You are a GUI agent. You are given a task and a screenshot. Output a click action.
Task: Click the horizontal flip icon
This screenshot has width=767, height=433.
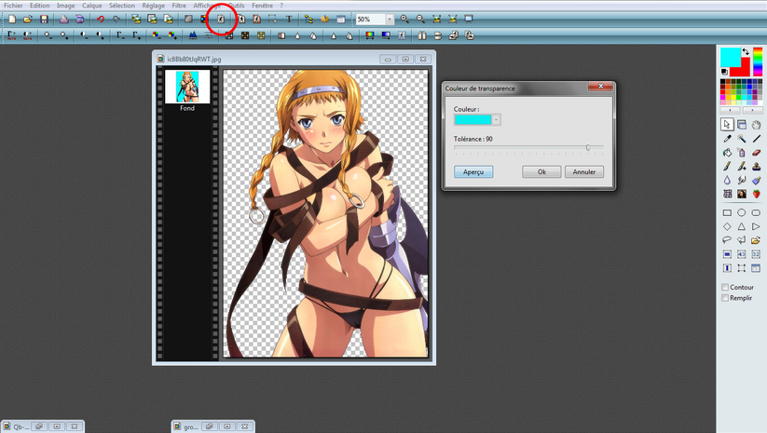point(421,35)
